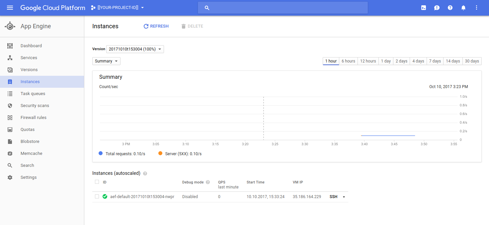Open the notifications bell
This screenshot has width=489, height=225.
463,8
